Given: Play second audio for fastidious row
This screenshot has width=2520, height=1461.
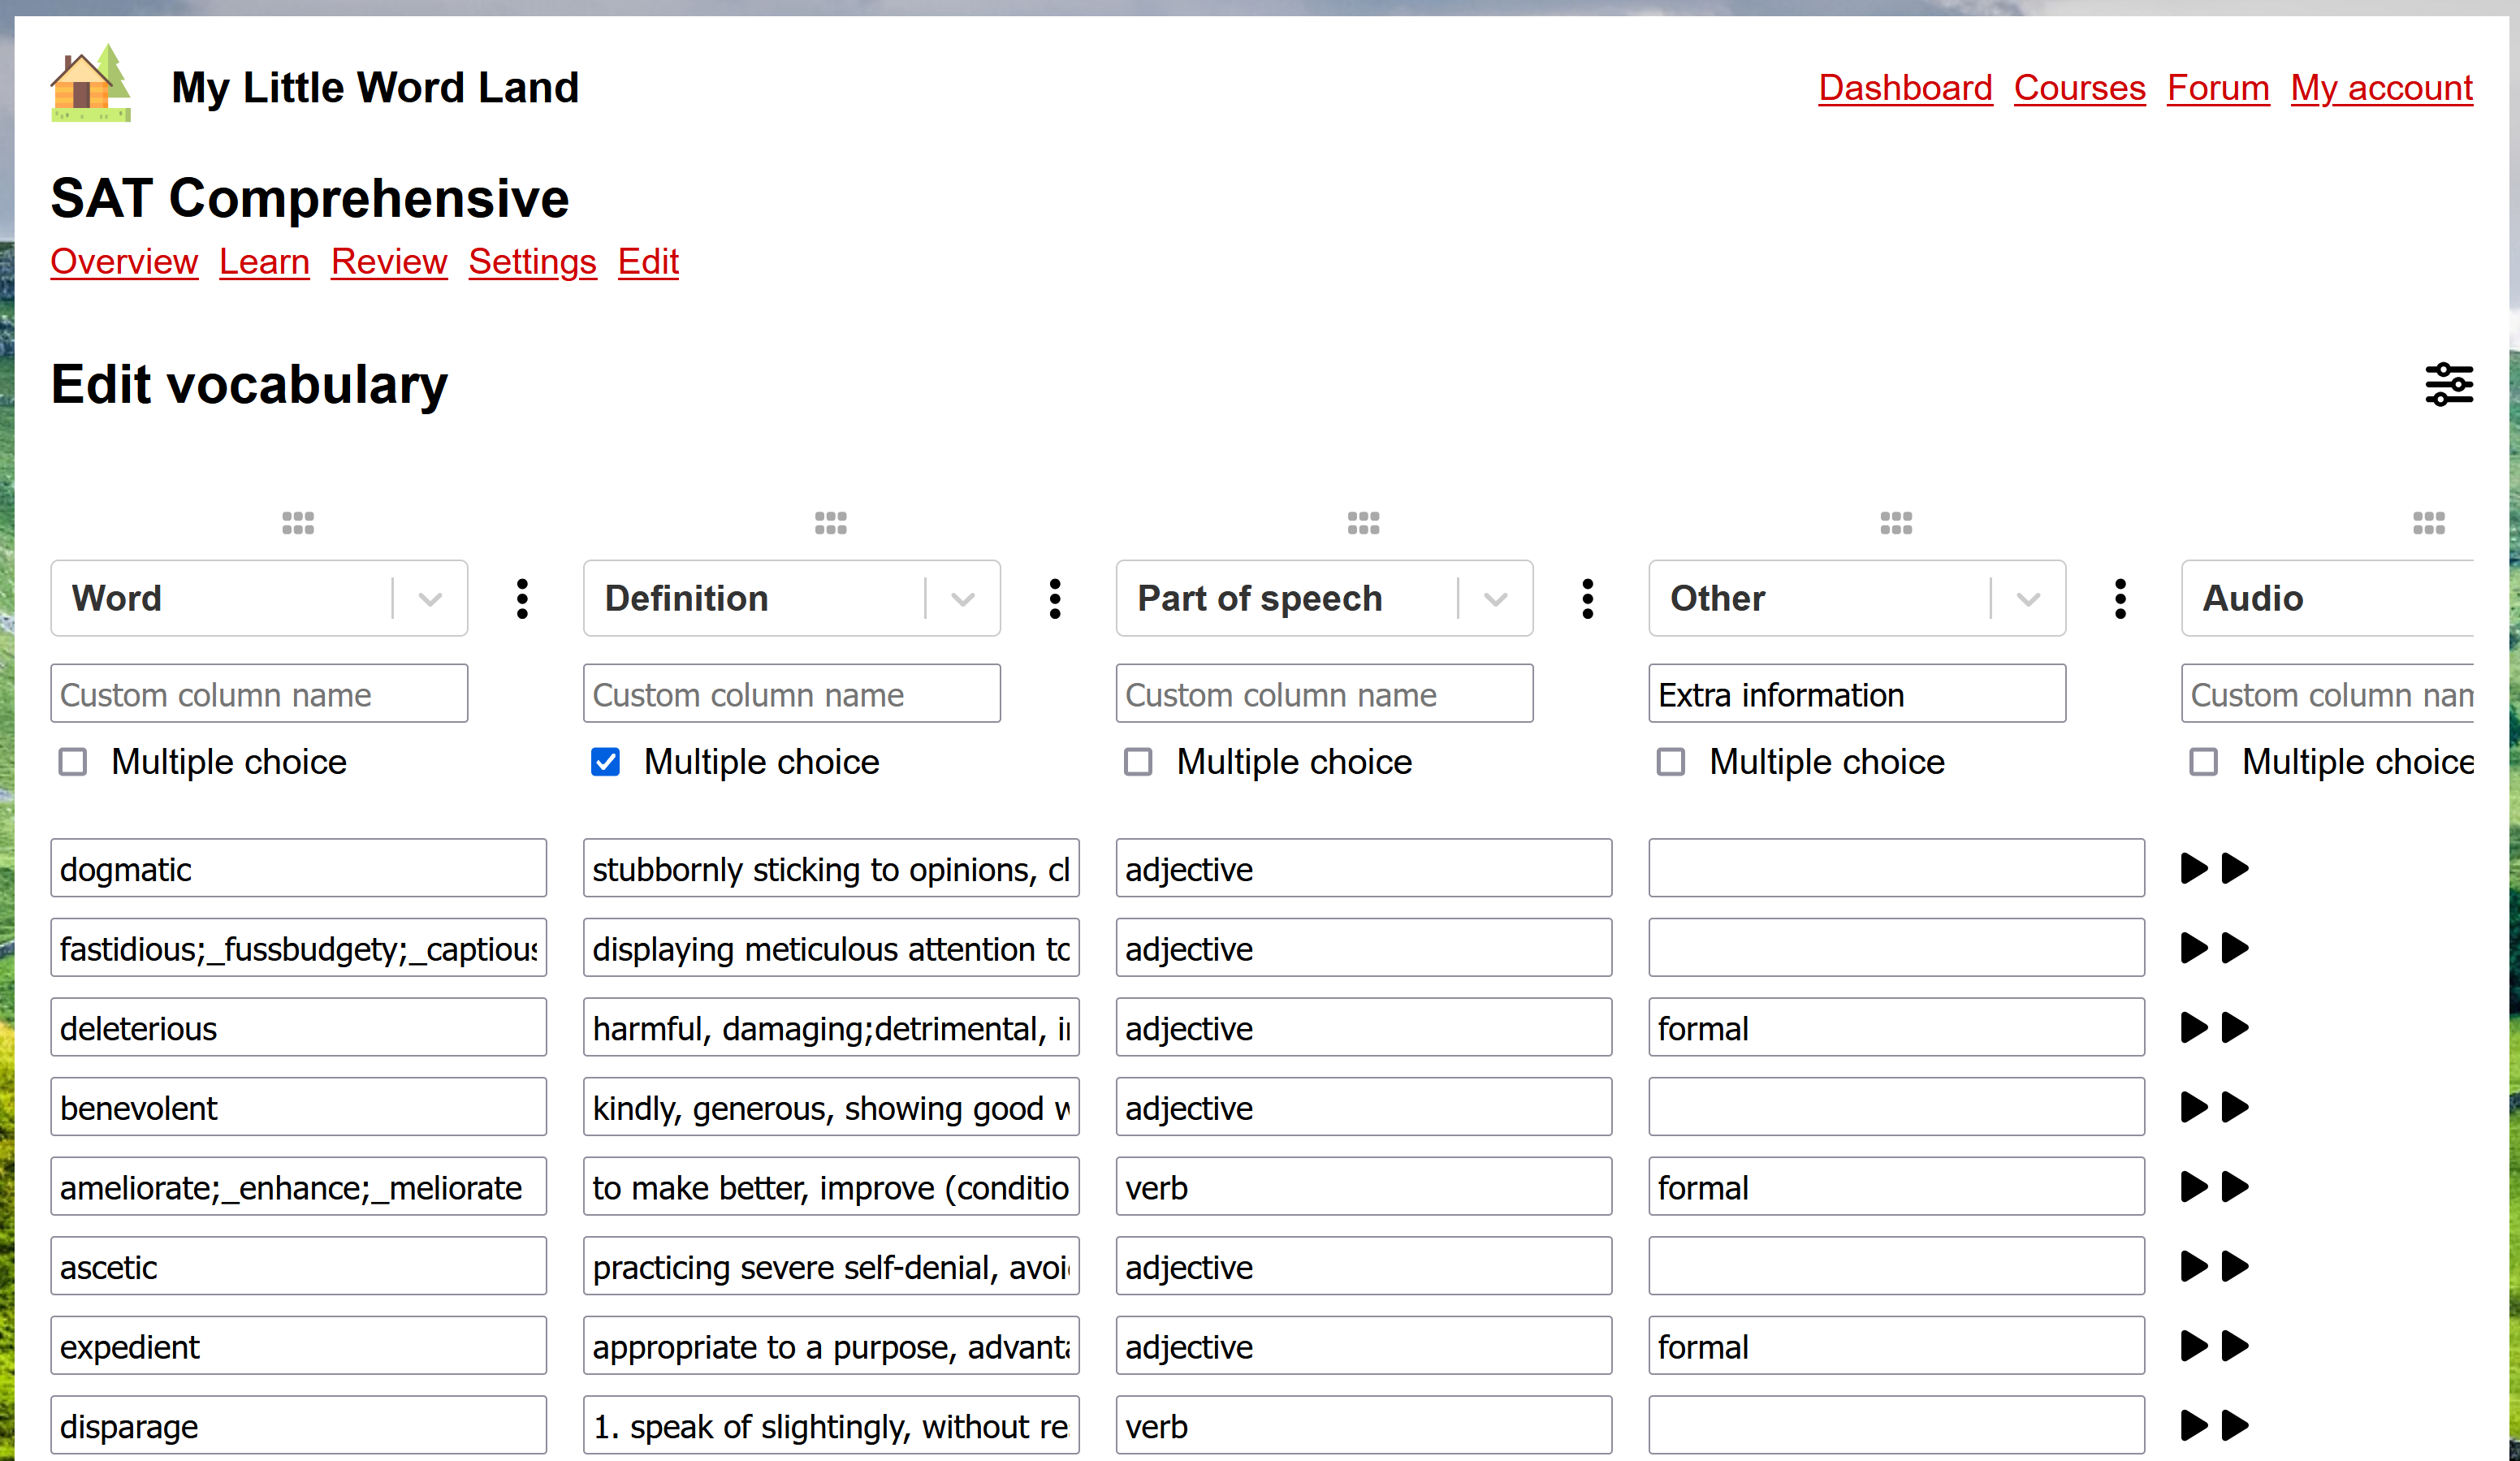Looking at the screenshot, I should pyautogui.click(x=2235, y=947).
